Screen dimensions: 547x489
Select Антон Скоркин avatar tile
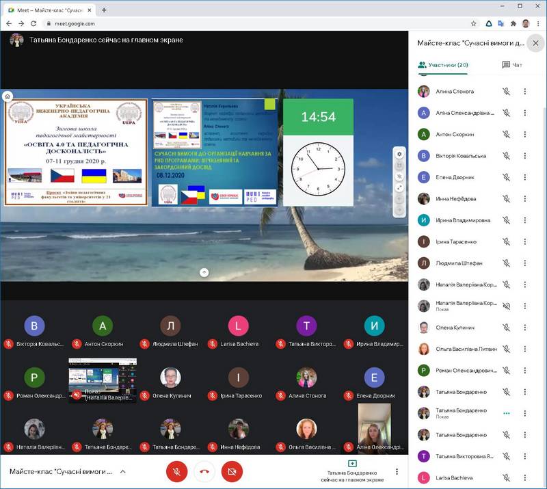(x=103, y=326)
